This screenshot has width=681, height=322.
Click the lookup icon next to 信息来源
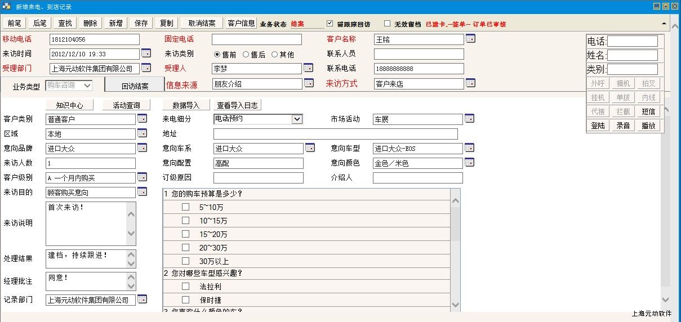tap(308, 83)
